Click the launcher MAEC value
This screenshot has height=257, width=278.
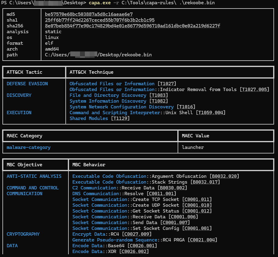193,147
